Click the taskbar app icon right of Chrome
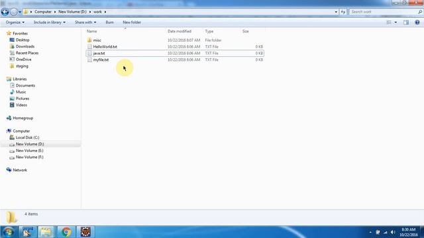The image size is (424, 238). point(85,232)
